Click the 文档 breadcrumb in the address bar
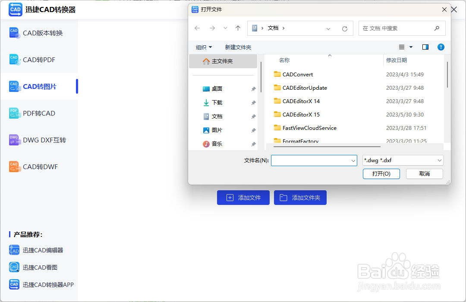Viewport: 466px width, 302px height. (273, 28)
